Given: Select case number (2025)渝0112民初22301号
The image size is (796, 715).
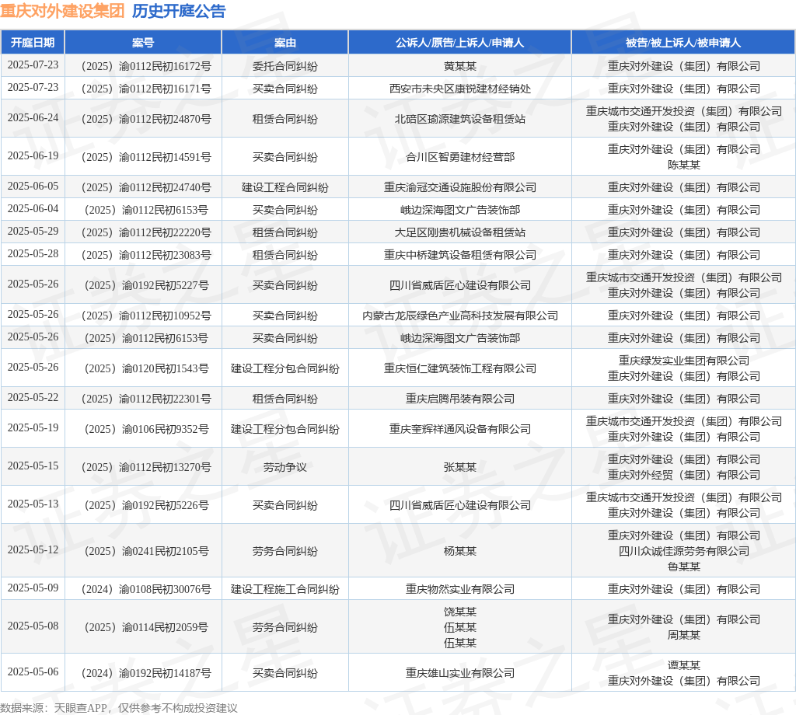Looking at the screenshot, I should (146, 399).
